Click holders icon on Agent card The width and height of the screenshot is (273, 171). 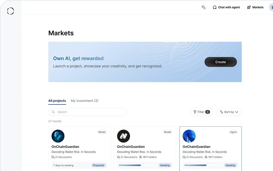[x=206, y=157]
